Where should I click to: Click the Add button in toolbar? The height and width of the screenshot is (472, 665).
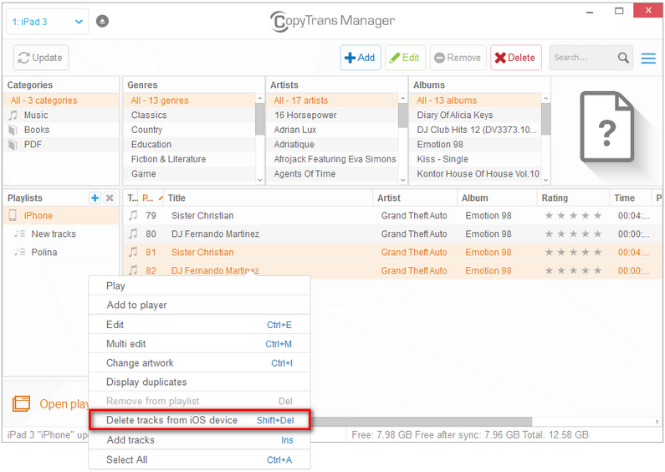click(361, 58)
